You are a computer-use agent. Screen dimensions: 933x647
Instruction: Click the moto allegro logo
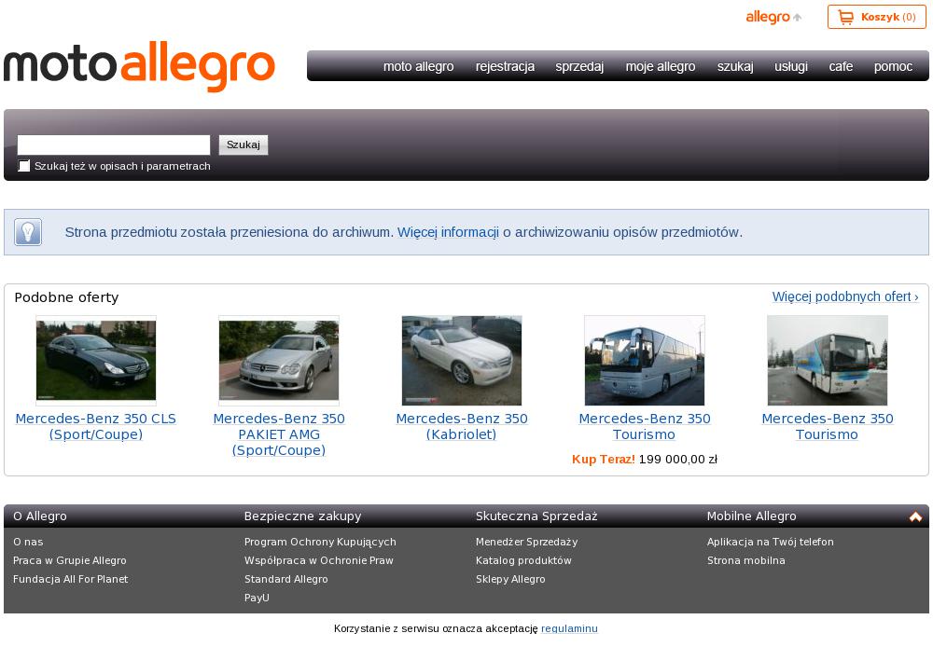(139, 66)
